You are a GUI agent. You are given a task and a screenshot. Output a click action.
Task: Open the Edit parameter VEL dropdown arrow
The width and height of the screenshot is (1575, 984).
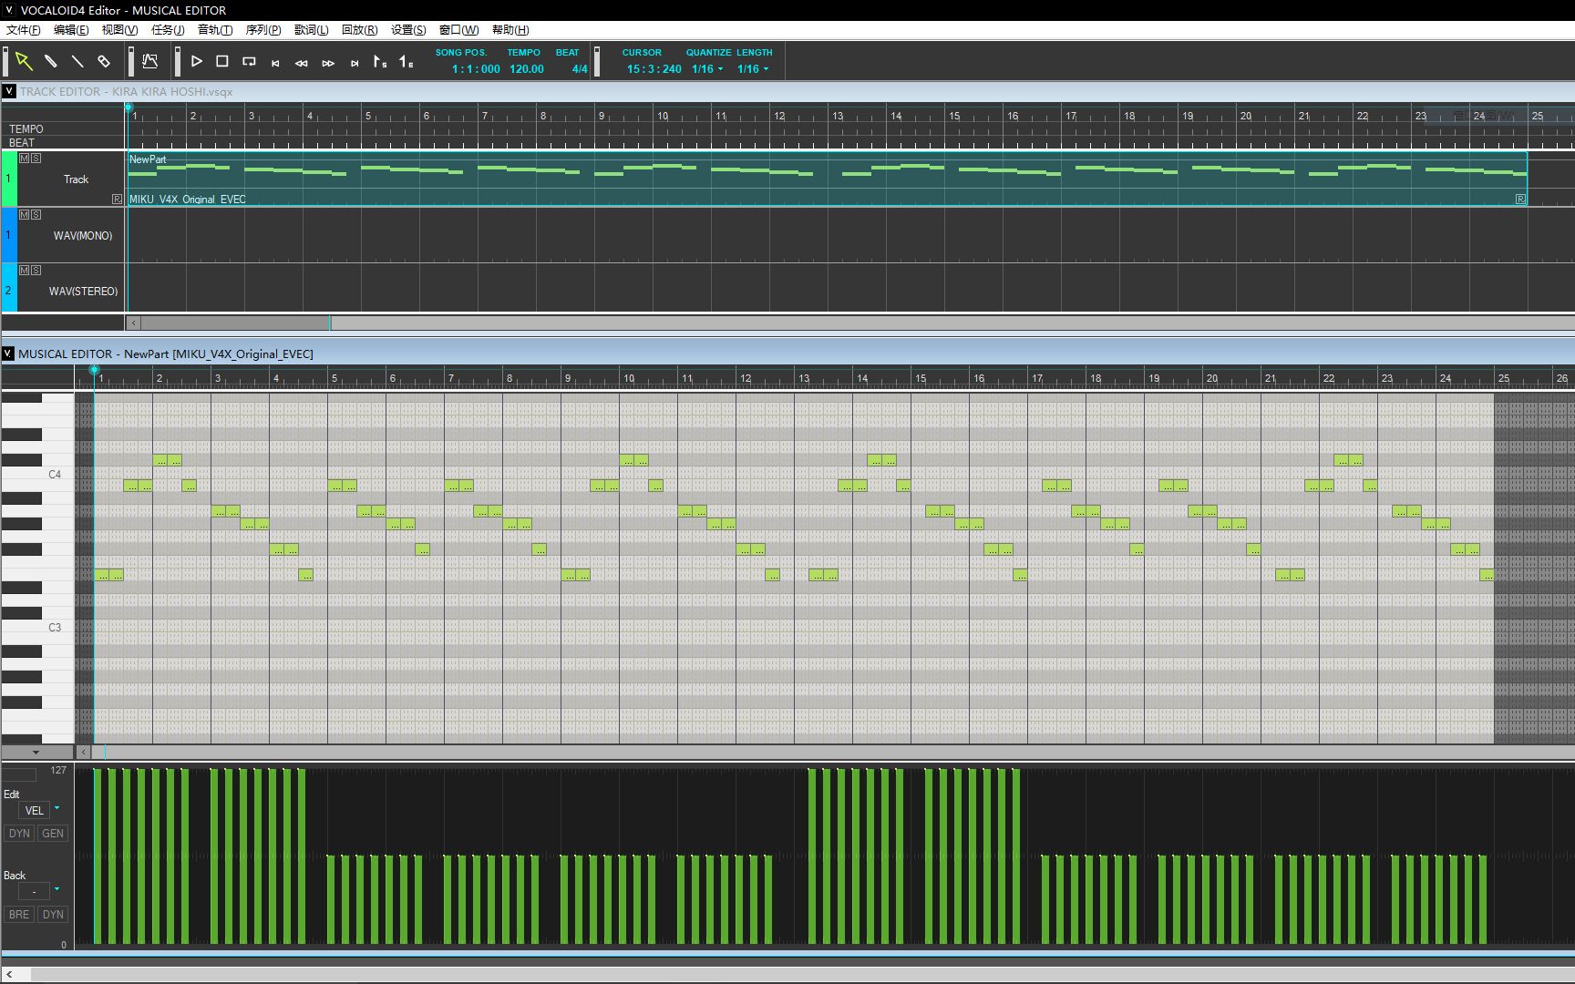57,808
